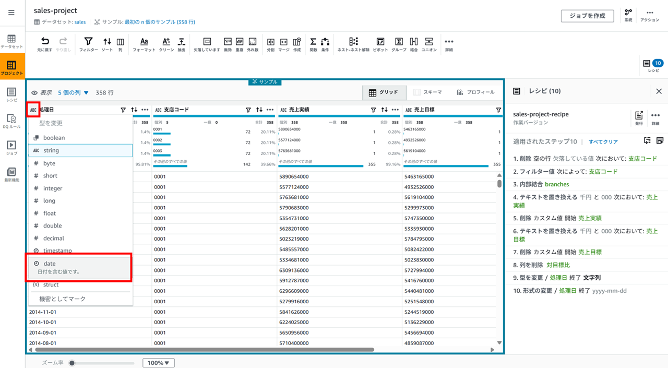Image resolution: width=668 pixels, height=368 pixels.
Task: Select the Merge (マージ) column tool
Action: 284,44
